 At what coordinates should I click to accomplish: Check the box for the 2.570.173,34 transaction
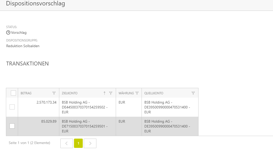pyautogui.click(x=12, y=107)
